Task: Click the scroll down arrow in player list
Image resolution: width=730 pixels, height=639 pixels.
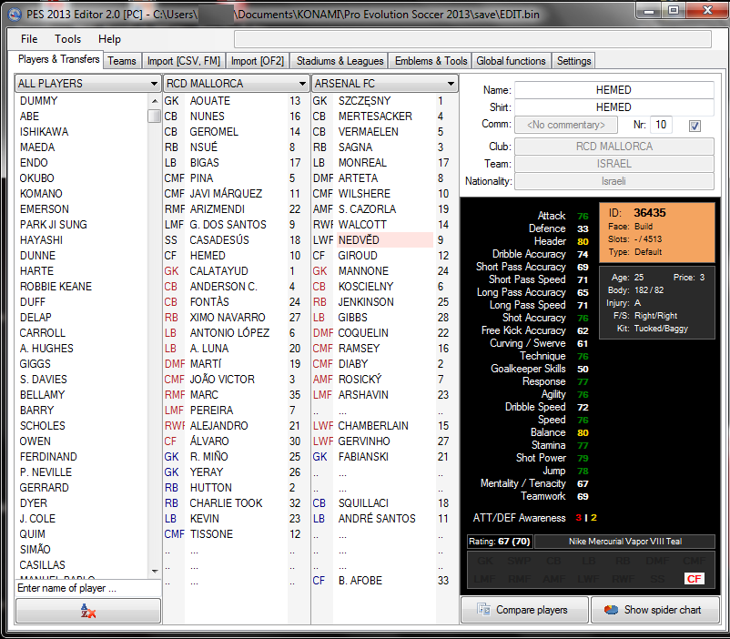Action: point(155,572)
